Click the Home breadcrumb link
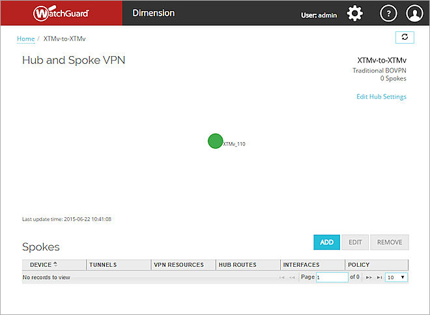430x315 pixels. [26, 38]
